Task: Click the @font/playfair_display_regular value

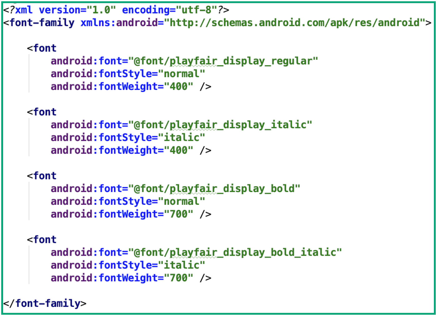Action: [x=223, y=61]
